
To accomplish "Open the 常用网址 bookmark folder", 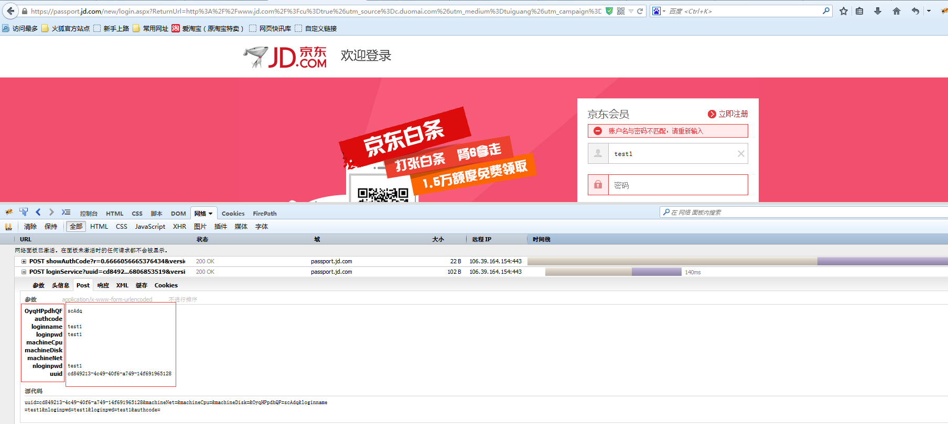I will pyautogui.click(x=150, y=28).
